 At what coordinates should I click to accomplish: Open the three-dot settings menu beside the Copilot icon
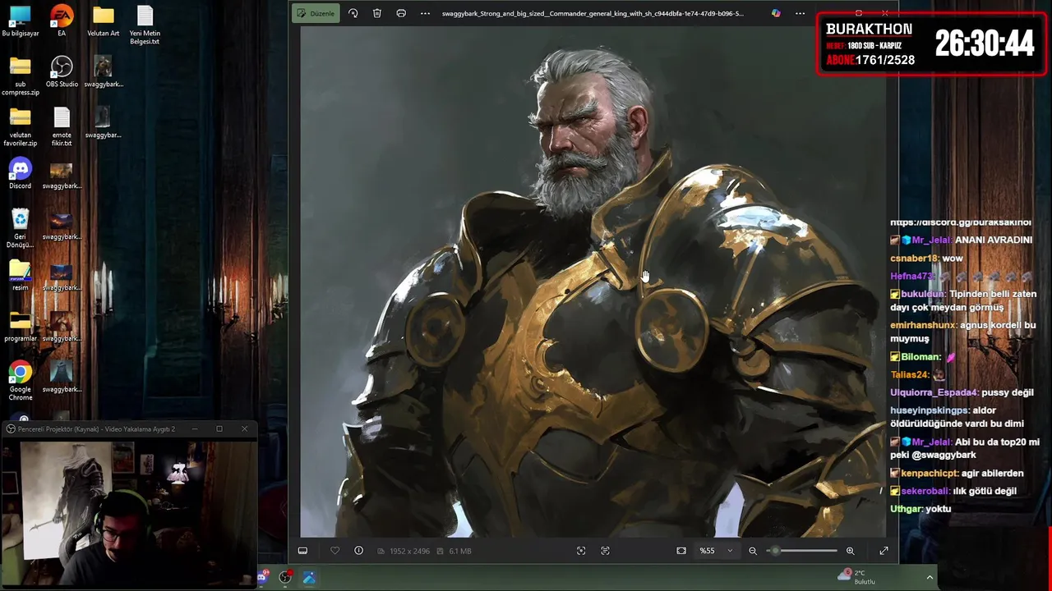(800, 13)
